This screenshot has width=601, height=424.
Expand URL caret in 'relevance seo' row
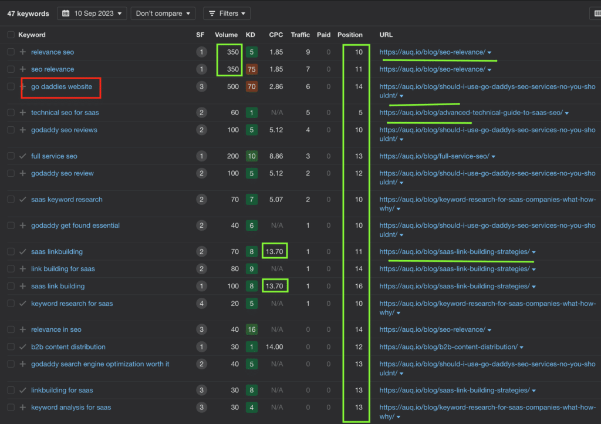(489, 52)
